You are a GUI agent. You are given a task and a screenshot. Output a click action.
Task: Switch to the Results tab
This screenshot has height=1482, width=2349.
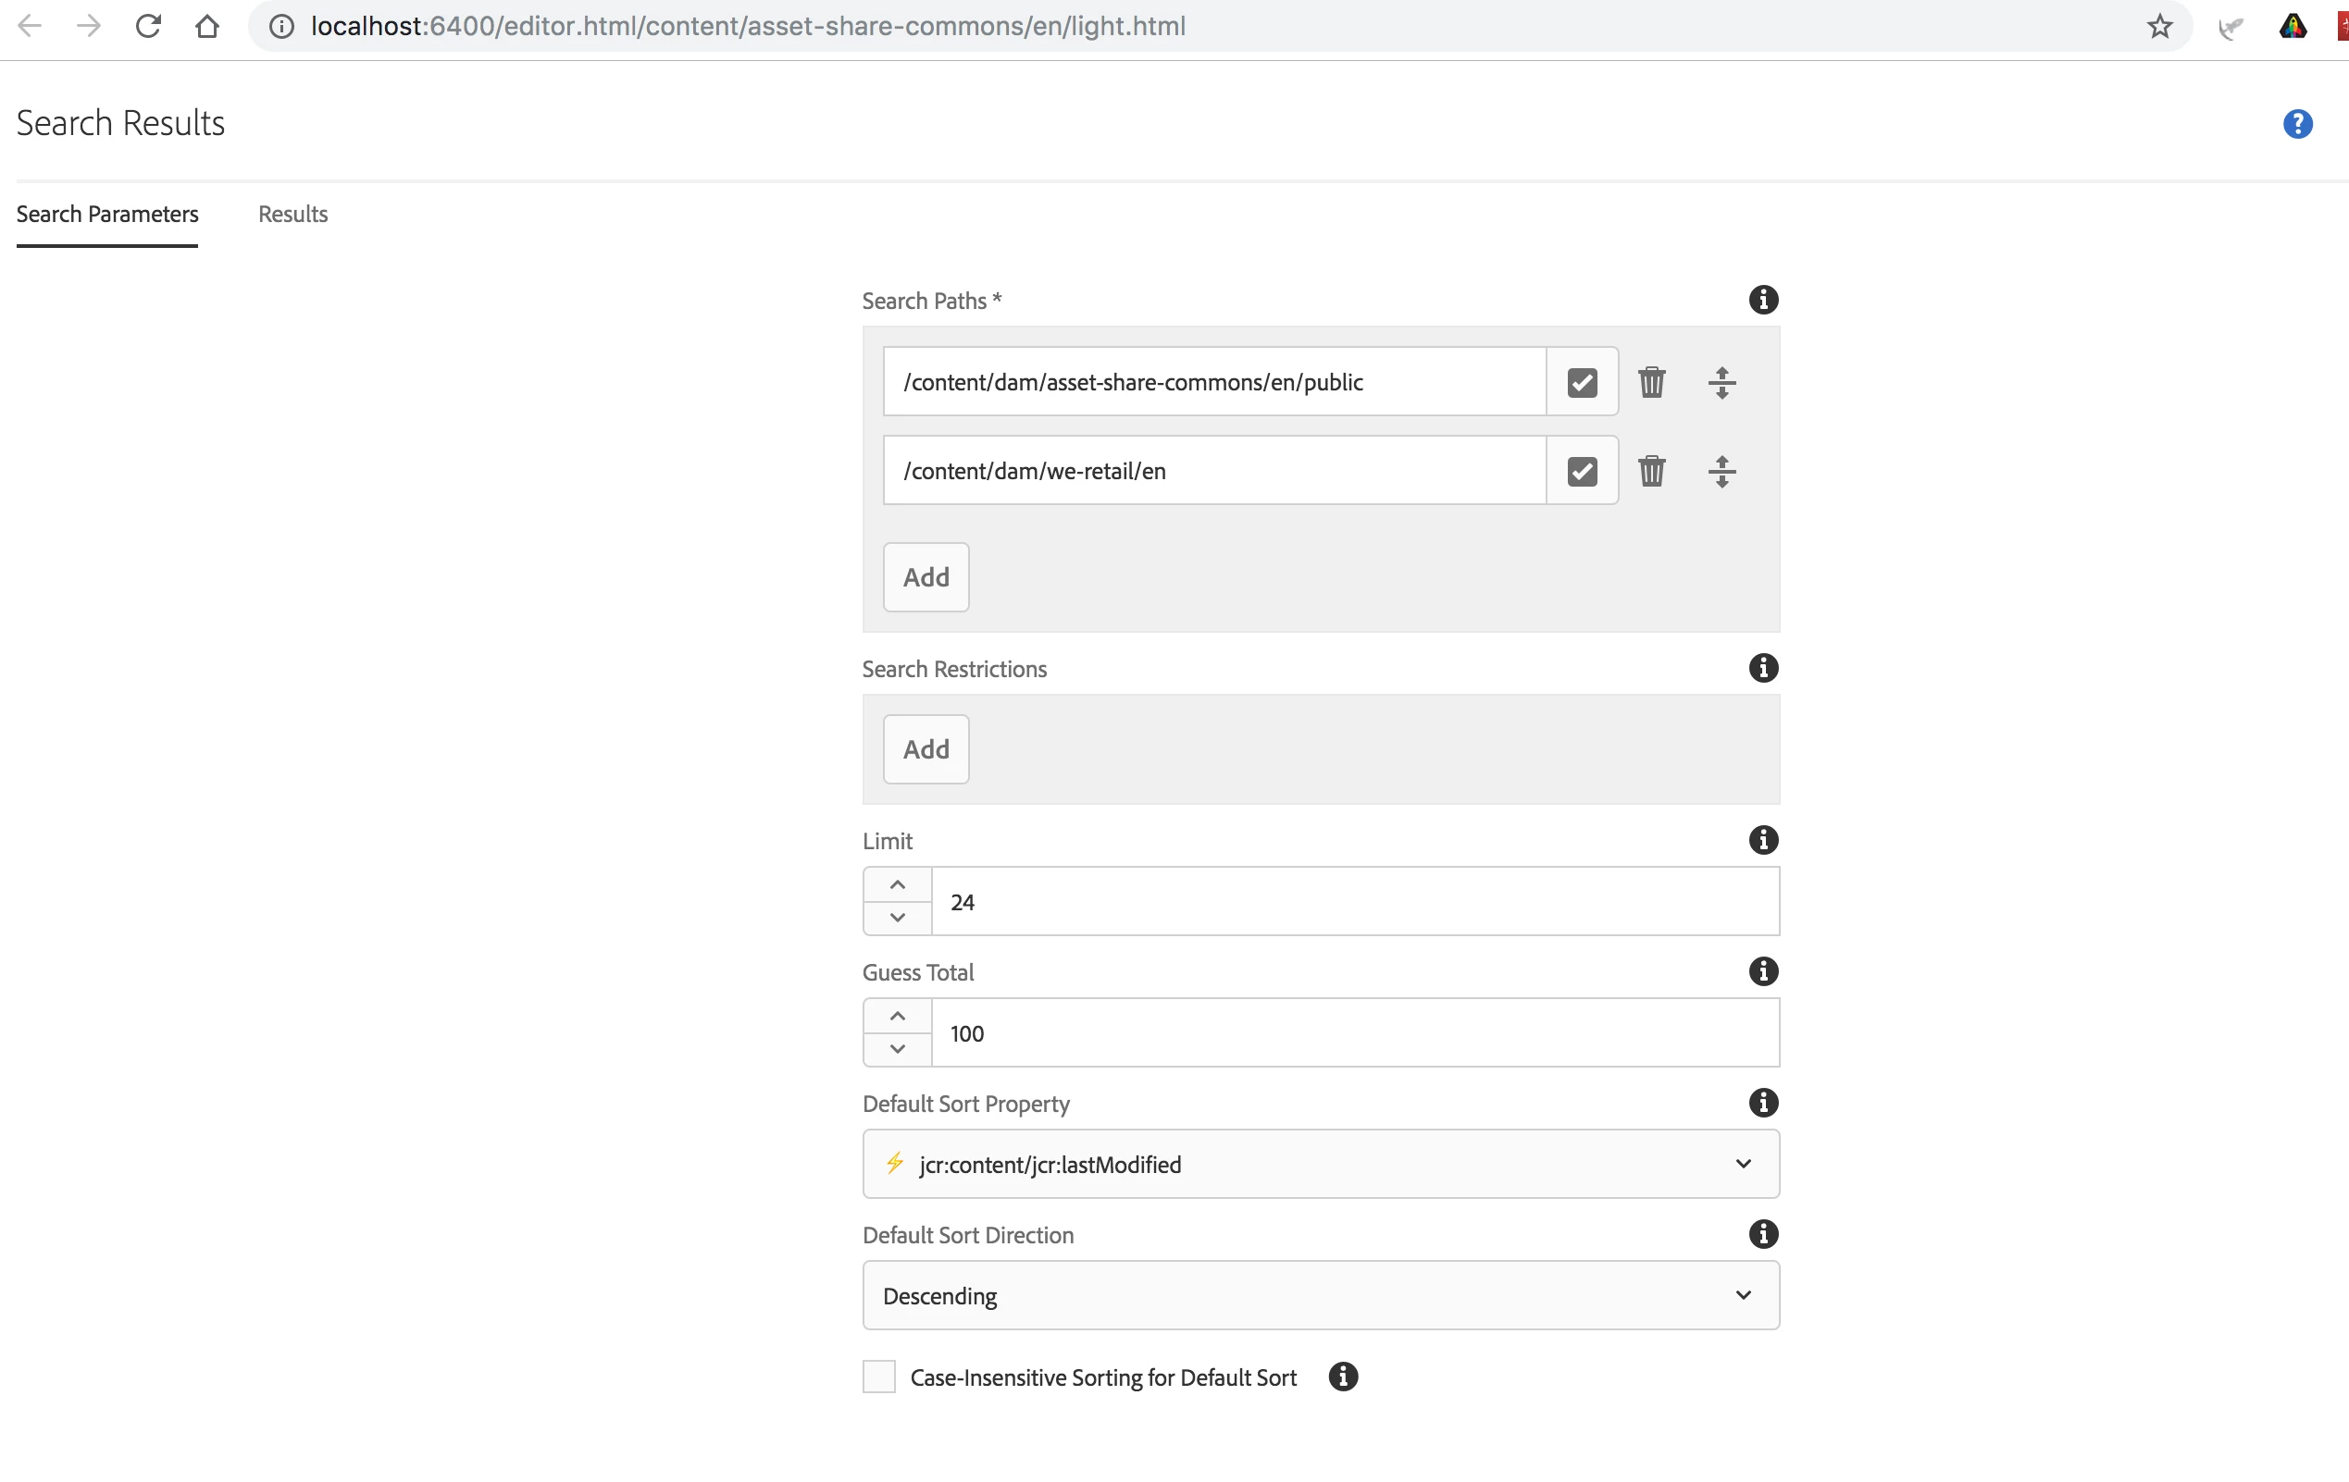pos(292,215)
